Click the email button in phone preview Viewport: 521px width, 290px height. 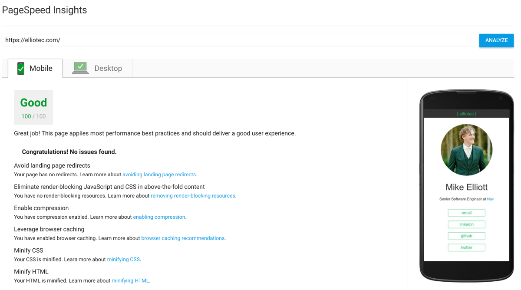coord(466,213)
